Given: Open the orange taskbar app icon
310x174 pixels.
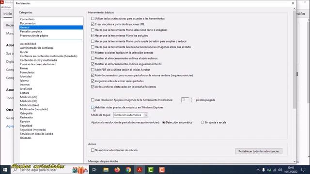Looking at the screenshot, I should [162, 170].
